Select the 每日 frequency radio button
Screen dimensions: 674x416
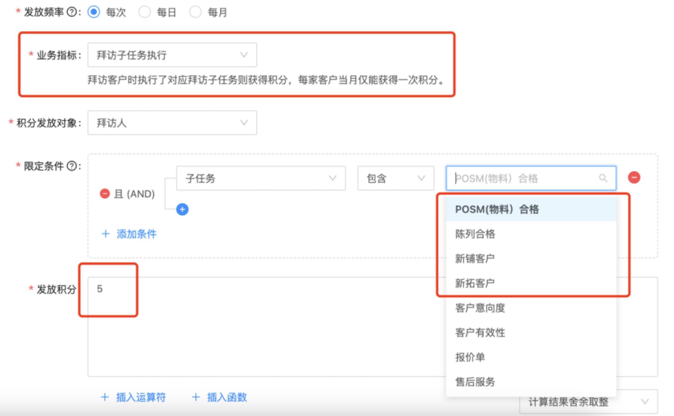145,12
